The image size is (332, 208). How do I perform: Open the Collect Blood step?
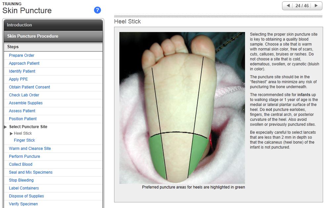point(21,164)
